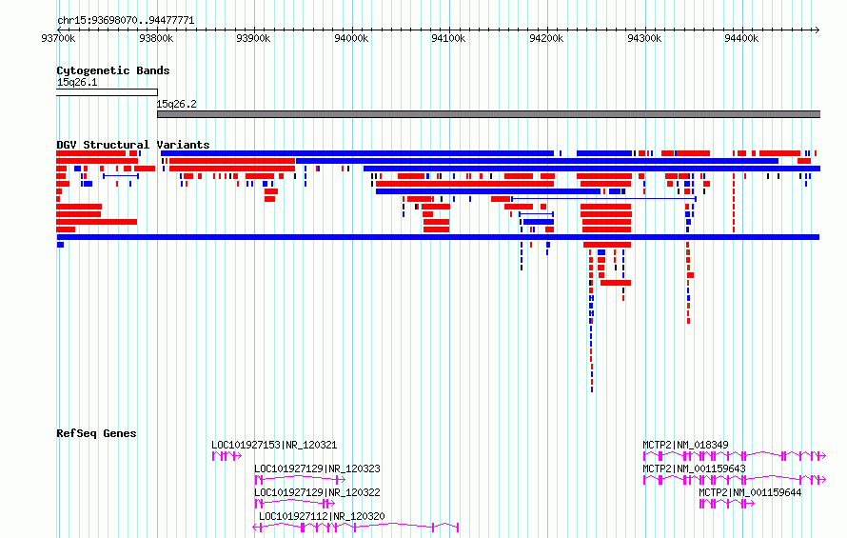
Task: Select the full-width blue variant bar spanning entire region
Action: pyautogui.click(x=438, y=237)
